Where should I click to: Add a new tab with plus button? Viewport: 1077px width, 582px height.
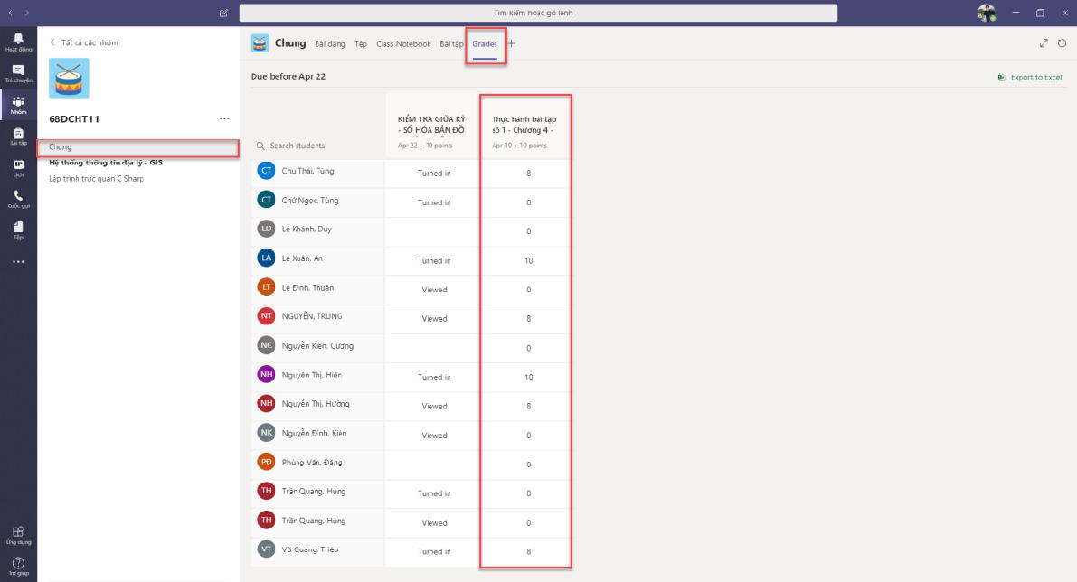point(512,43)
